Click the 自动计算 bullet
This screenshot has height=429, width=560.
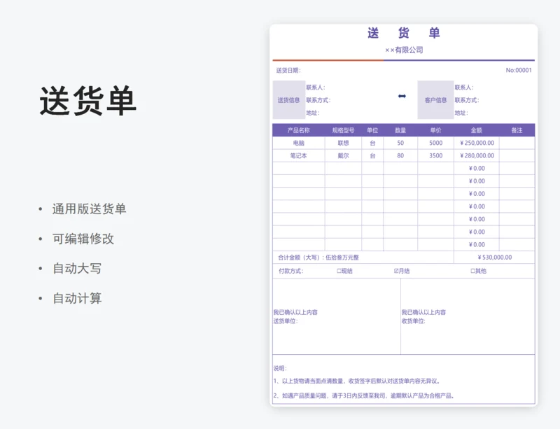coord(77,298)
